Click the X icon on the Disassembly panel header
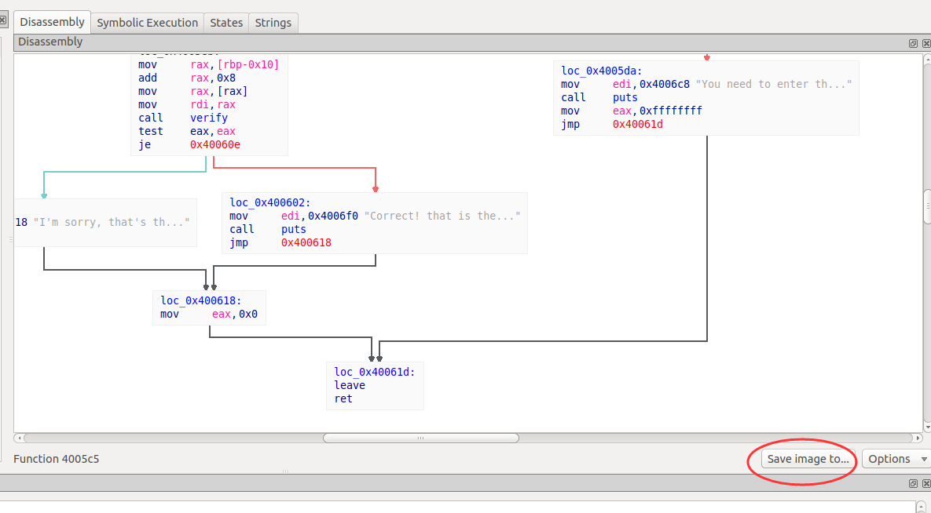 click(x=925, y=43)
